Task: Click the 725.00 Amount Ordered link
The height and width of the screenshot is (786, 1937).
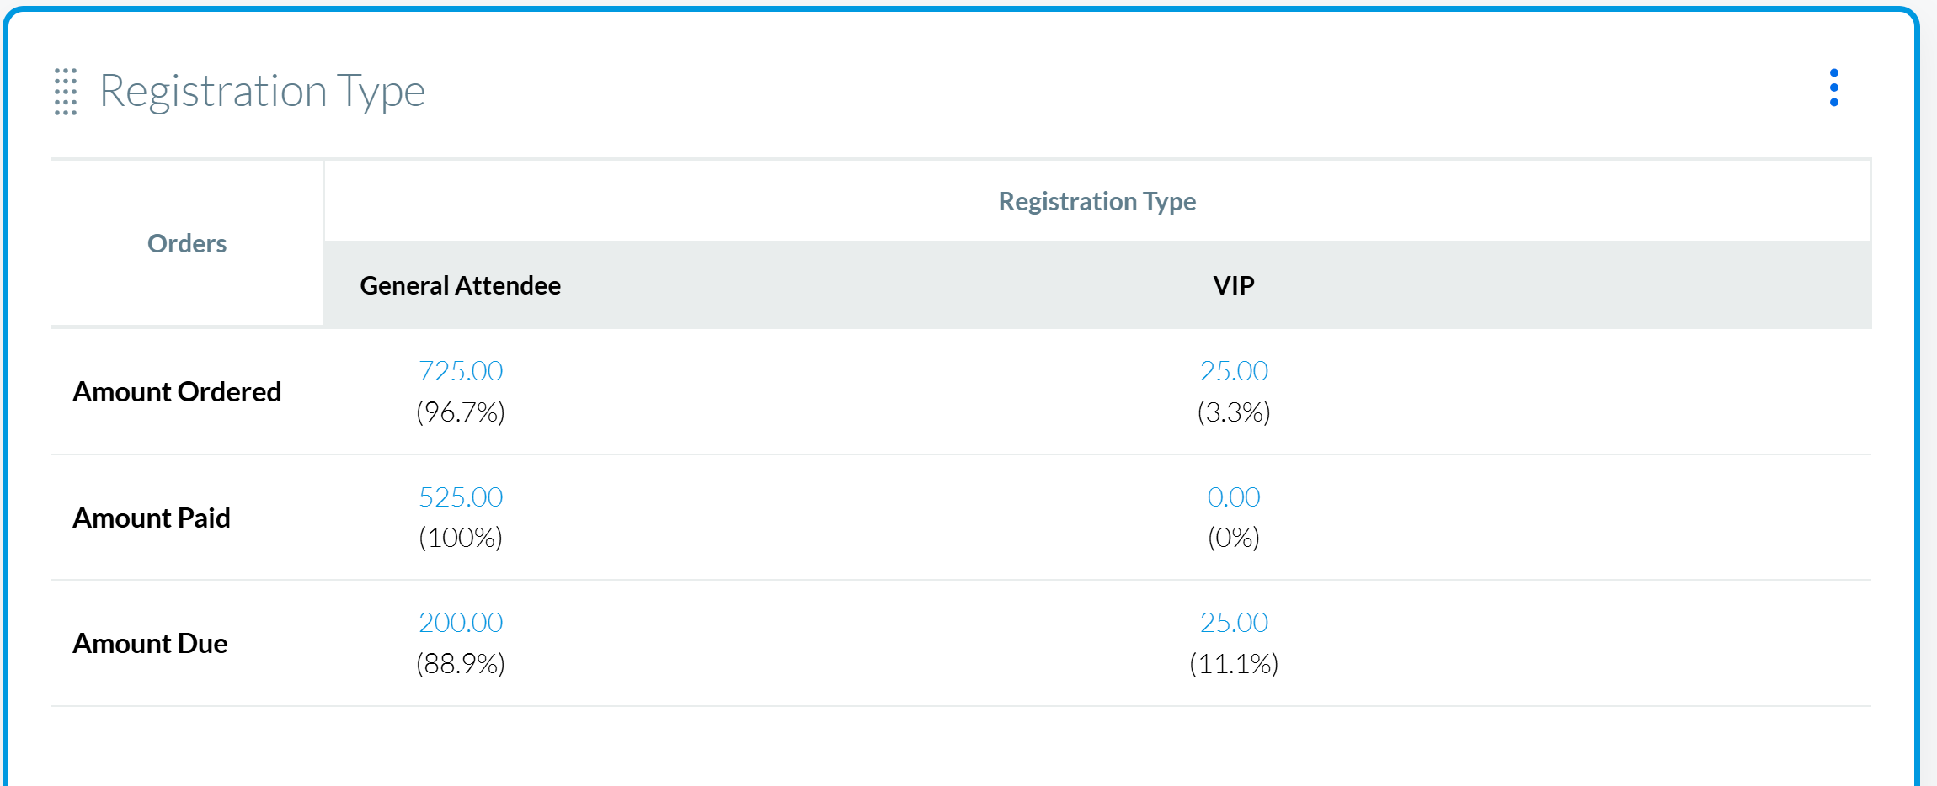Action: pyautogui.click(x=461, y=371)
